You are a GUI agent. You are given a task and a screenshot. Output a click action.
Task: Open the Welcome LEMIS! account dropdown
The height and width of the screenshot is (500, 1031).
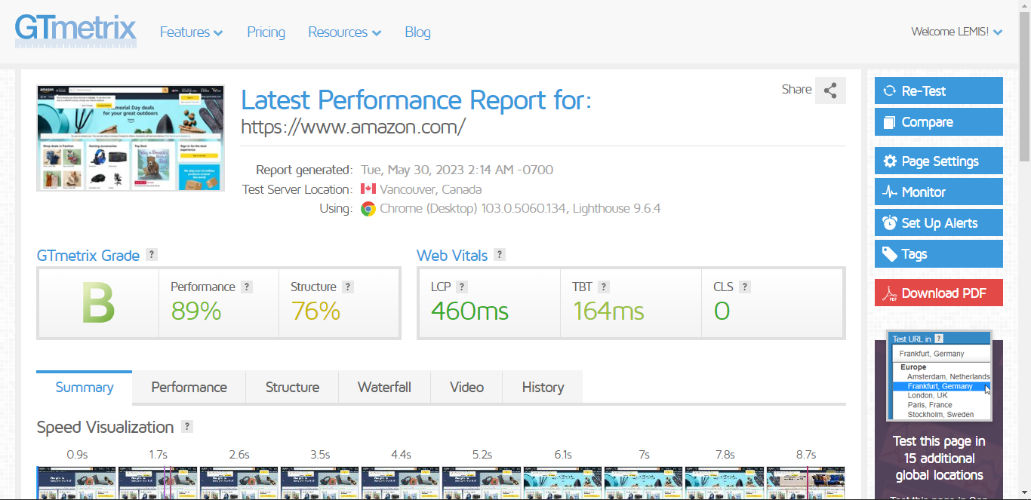(x=956, y=32)
